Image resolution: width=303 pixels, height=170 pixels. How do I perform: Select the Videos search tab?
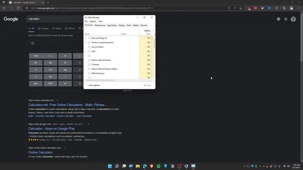click(x=70, y=28)
